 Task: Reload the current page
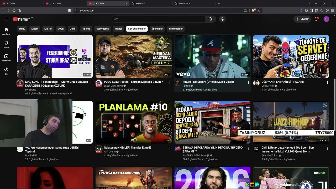click(x=14, y=10)
